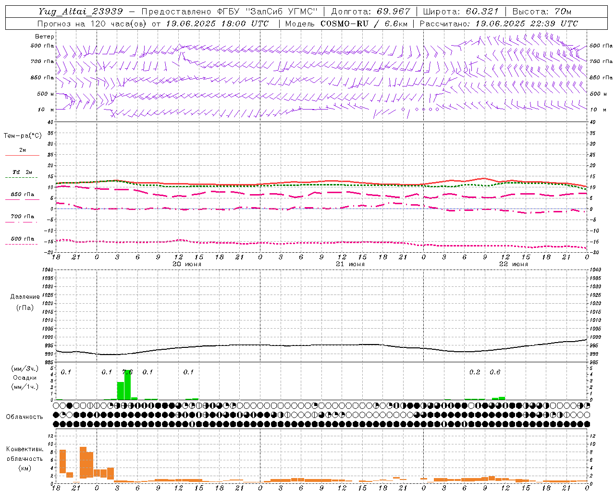Select the 'Осадки' precipitation label

25,378
